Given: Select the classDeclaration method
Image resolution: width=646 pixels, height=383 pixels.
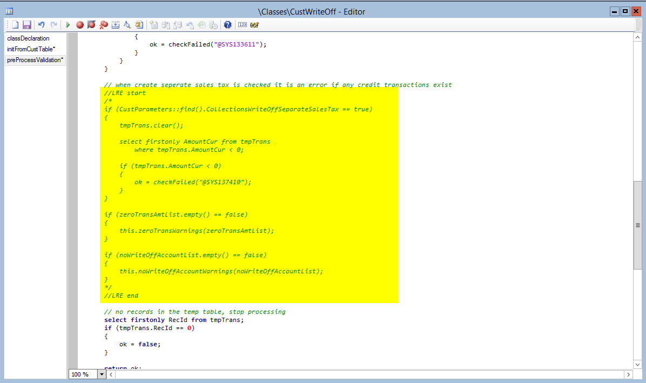Looking at the screenshot, I should 28,38.
